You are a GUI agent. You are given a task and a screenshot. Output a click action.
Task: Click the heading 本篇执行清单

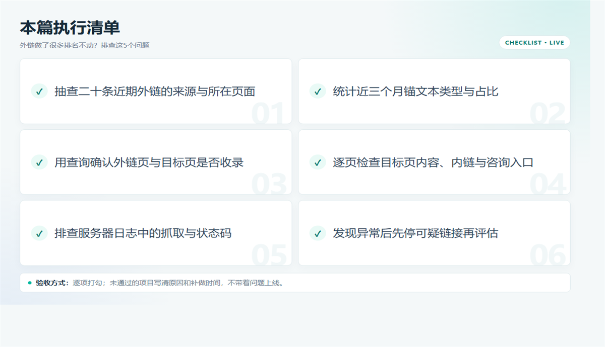pyautogui.click(x=70, y=28)
